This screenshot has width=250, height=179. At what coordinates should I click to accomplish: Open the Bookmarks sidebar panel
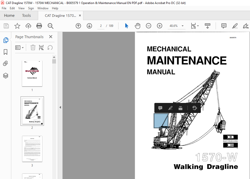(6, 52)
